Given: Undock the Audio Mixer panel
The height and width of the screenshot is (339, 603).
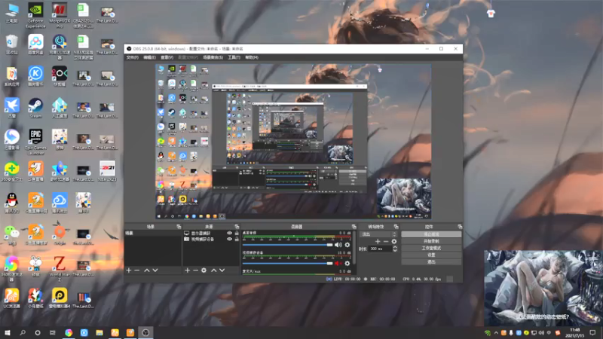Looking at the screenshot, I should pyautogui.click(x=354, y=227).
